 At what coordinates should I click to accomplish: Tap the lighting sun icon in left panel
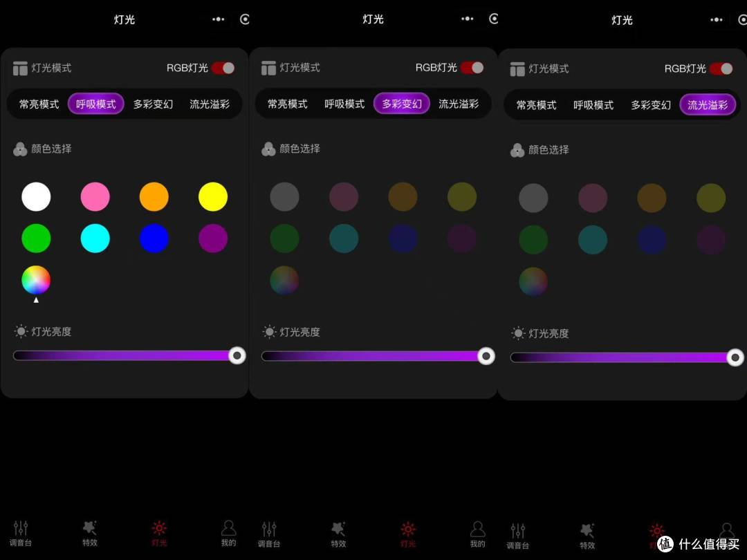coord(159,528)
